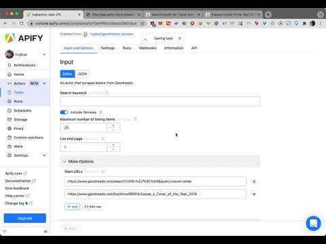Open Tasks in sidebar
Screen dimensions: 326x244
pos(16,92)
